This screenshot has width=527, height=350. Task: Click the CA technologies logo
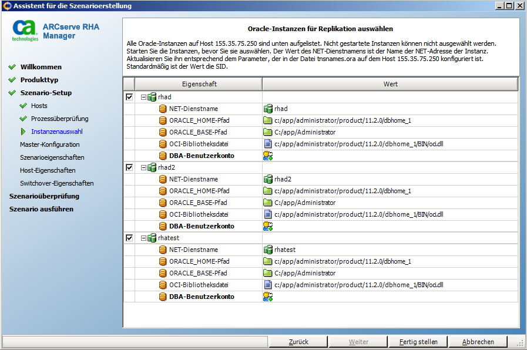pos(25,30)
